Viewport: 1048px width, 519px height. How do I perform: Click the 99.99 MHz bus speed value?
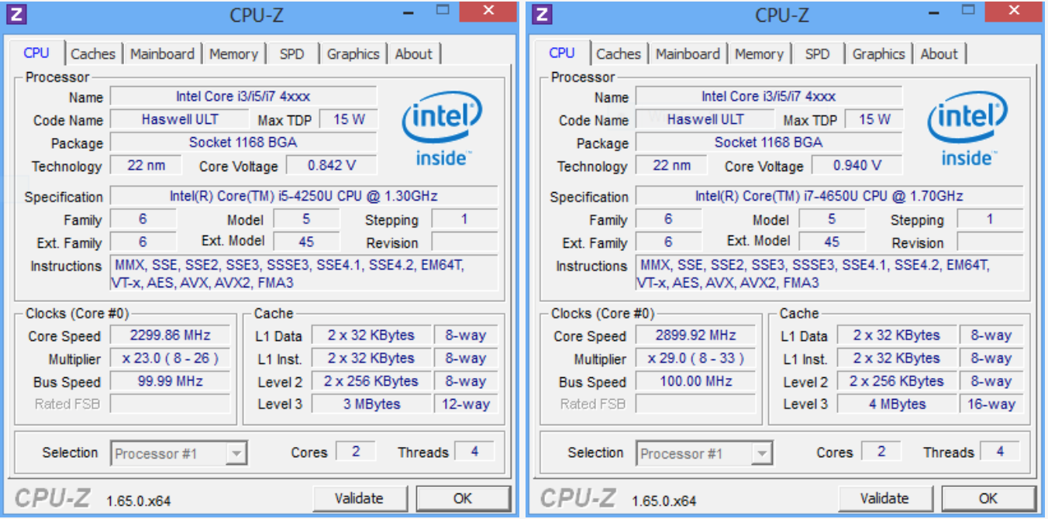pos(170,381)
